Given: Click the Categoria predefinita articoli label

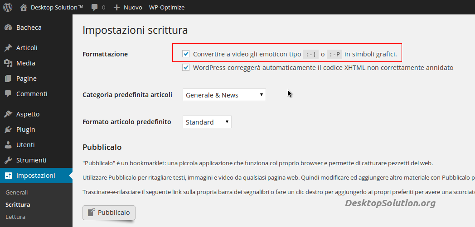Looking at the screenshot, I should pyautogui.click(x=127, y=95).
